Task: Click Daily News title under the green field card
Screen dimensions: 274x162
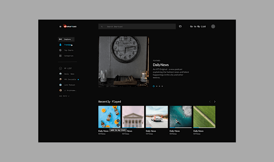Action: click(x=199, y=131)
